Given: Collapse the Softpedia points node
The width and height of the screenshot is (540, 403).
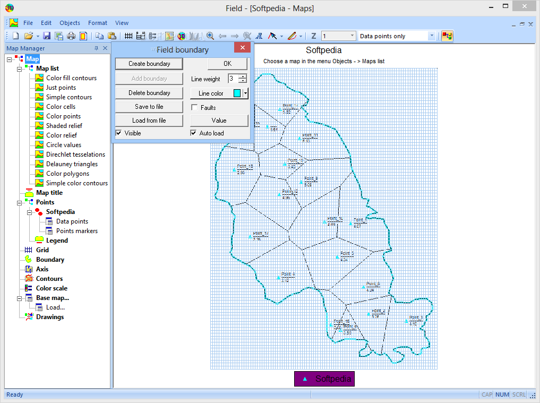Looking at the screenshot, I should coord(30,212).
